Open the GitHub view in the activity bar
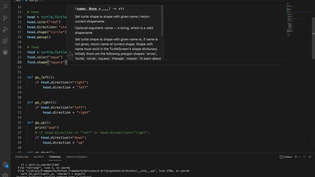The width and height of the screenshot is (315, 177). click(x=5, y=53)
